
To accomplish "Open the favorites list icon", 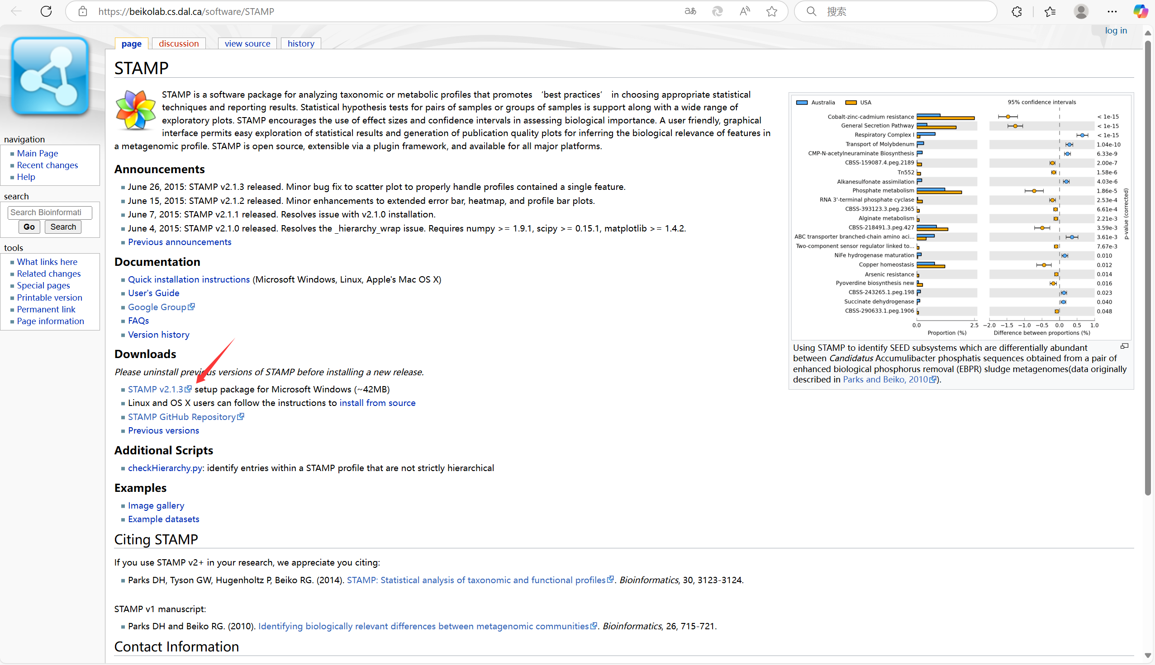I will [x=1050, y=11].
